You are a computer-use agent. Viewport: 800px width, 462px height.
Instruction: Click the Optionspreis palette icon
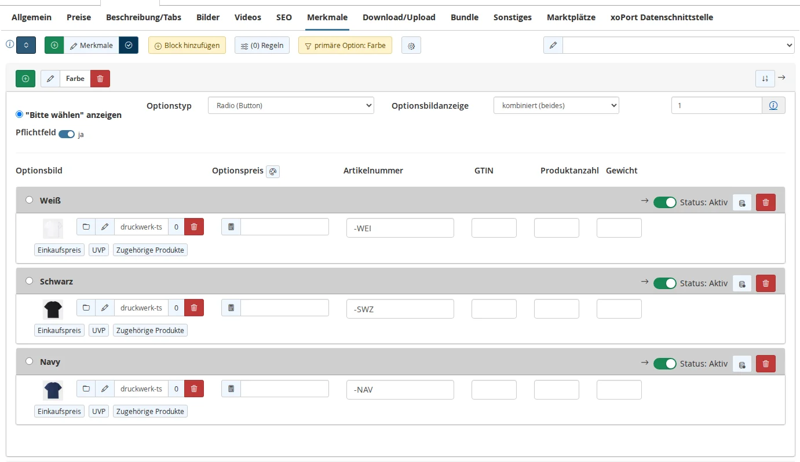(x=273, y=171)
